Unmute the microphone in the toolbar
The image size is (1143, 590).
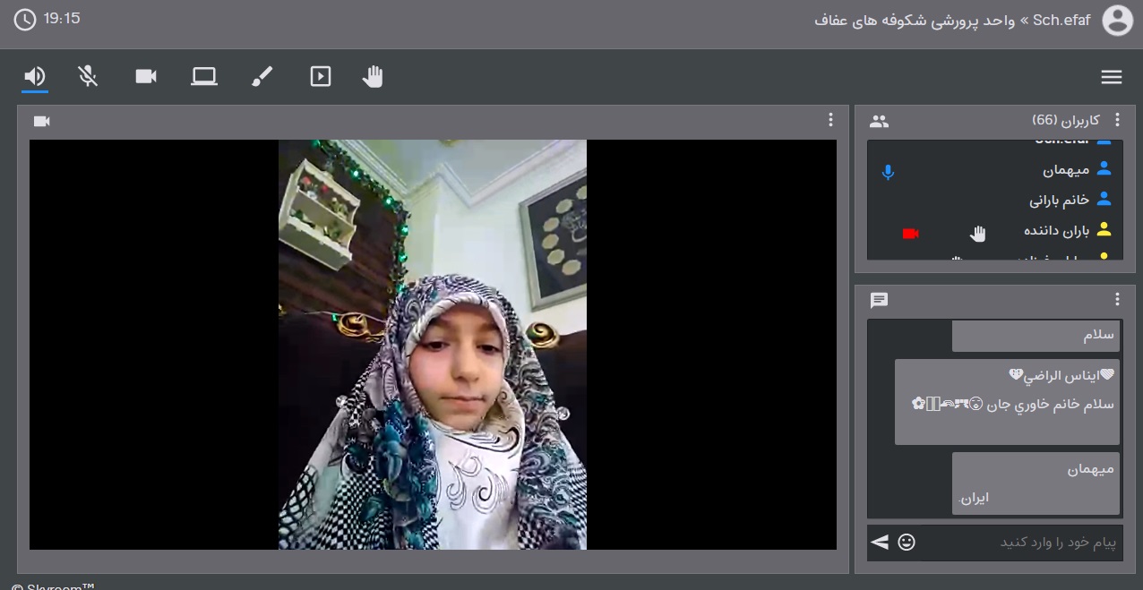click(x=88, y=77)
